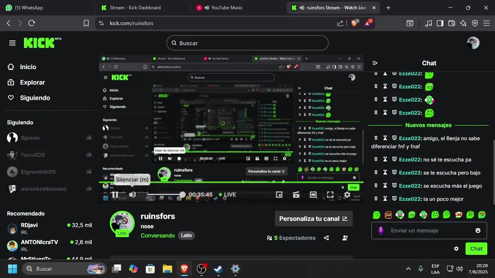This screenshot has height=278, width=495.
Task: Open the emoji picker in message box
Action: point(478,231)
